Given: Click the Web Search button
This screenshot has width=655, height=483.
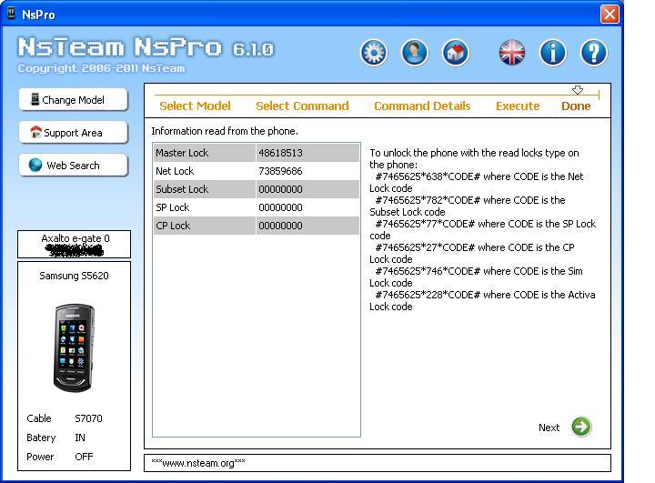Looking at the screenshot, I should click(x=73, y=165).
